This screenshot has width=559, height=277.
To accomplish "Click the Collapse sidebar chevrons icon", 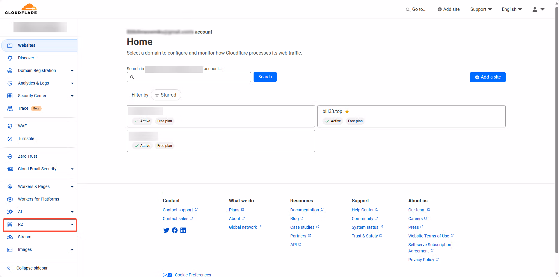I will click(8, 268).
